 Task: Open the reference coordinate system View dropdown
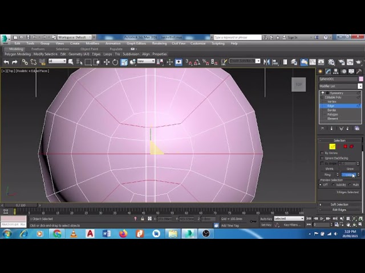(146, 61)
